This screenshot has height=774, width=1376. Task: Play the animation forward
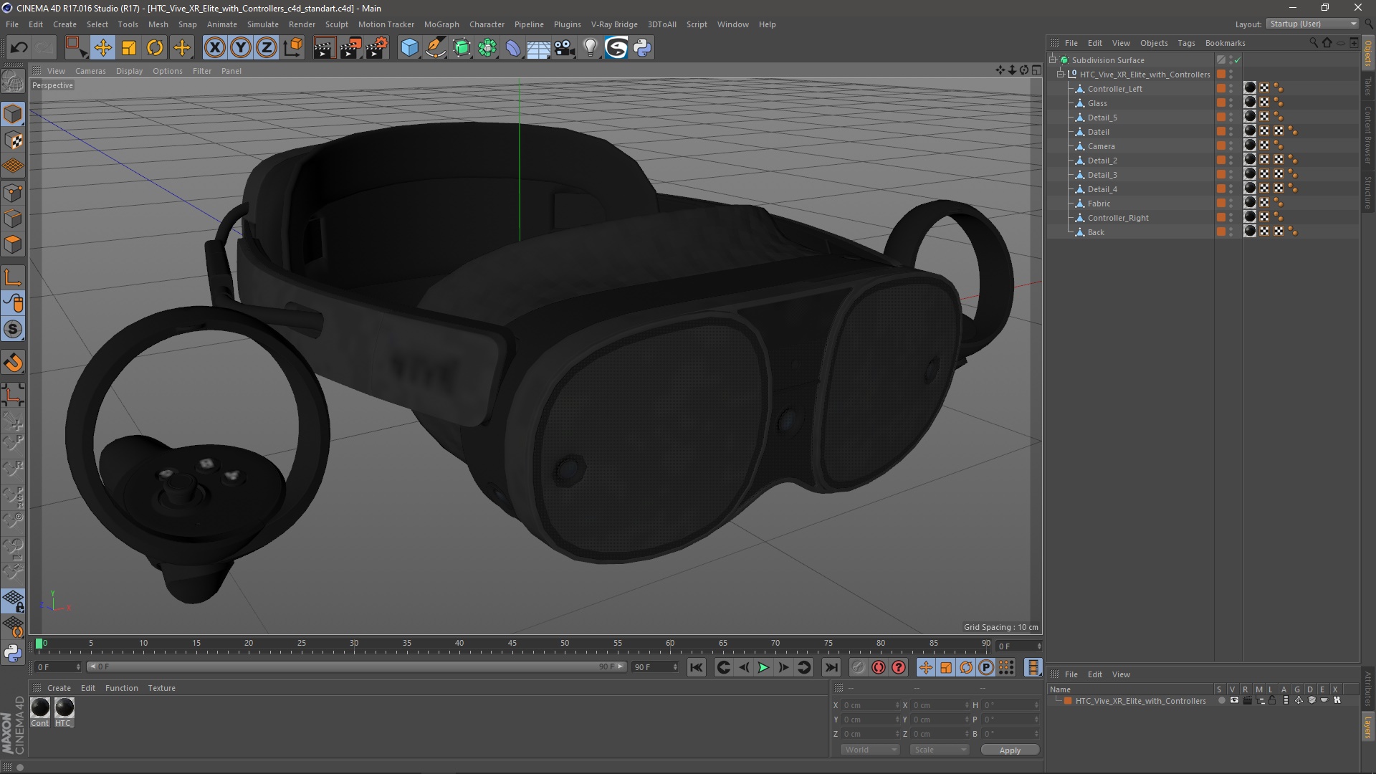(x=764, y=667)
